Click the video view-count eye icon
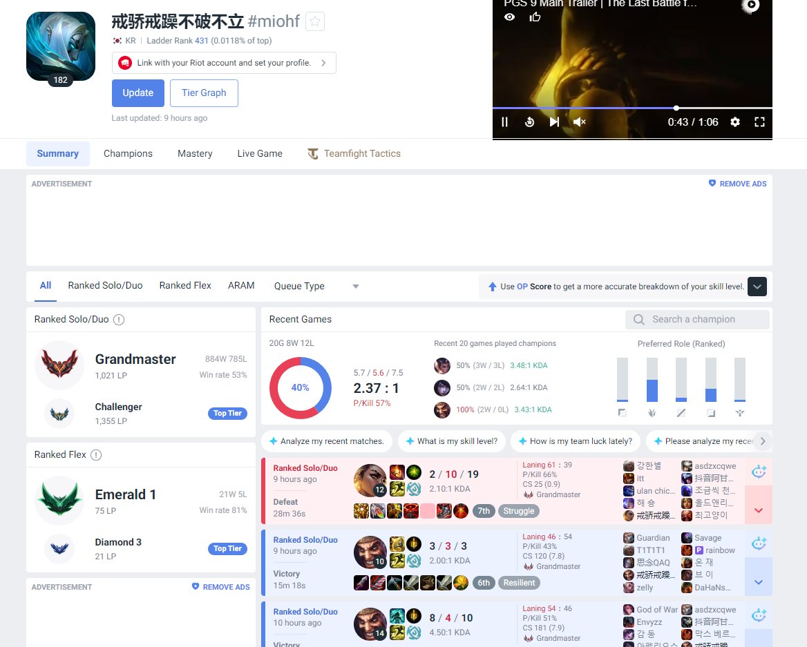The width and height of the screenshot is (807, 647). click(509, 17)
